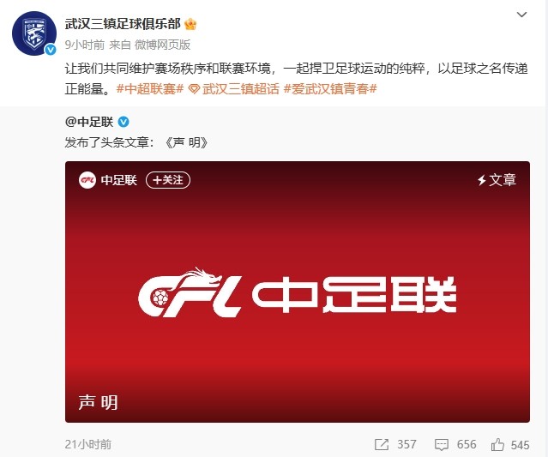
Task: Open the @中足联 mention
Action: (x=89, y=122)
